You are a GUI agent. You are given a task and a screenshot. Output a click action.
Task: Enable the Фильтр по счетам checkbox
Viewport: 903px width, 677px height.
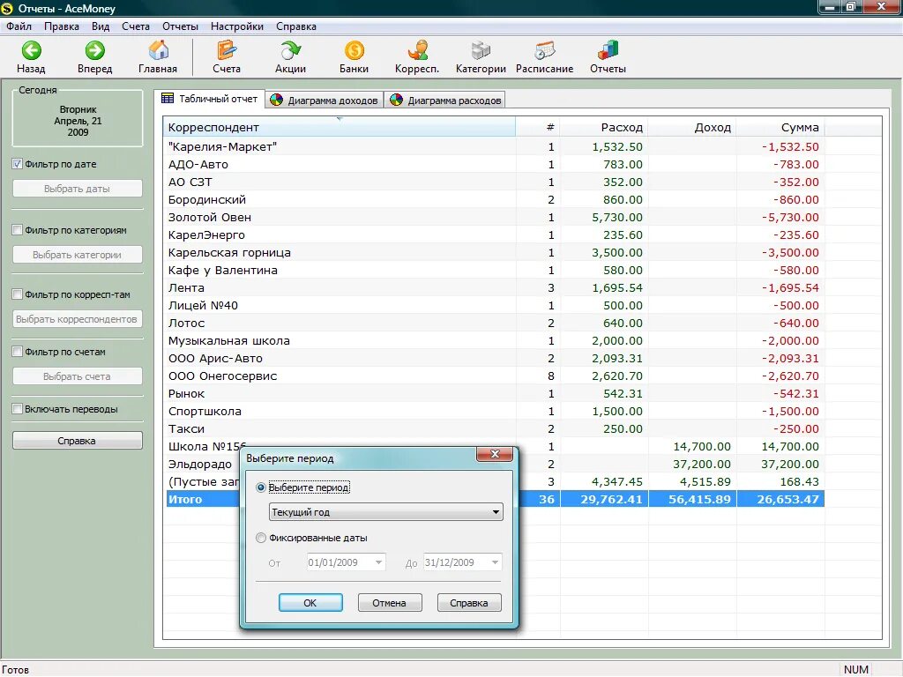pos(18,352)
